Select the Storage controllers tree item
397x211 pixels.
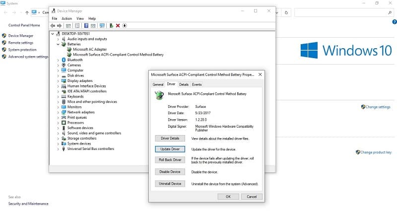82,139
